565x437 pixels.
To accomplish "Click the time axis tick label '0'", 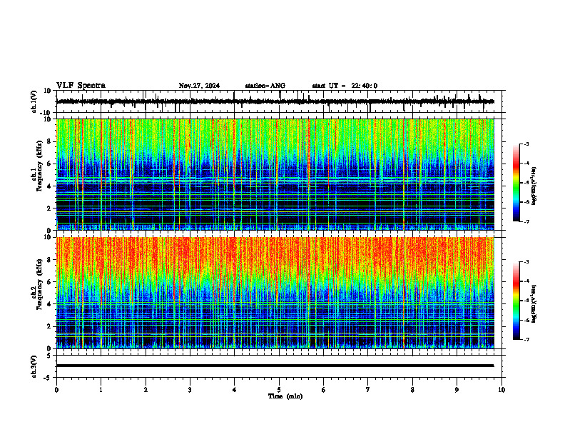I will 56,390.
